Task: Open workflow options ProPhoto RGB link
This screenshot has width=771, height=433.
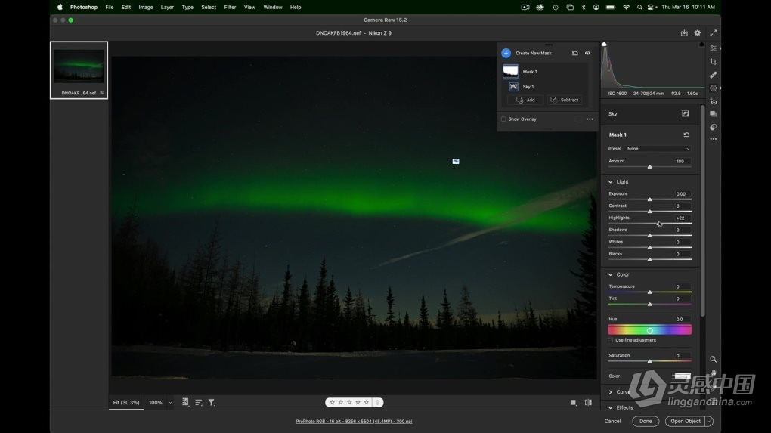Action: [x=354, y=421]
